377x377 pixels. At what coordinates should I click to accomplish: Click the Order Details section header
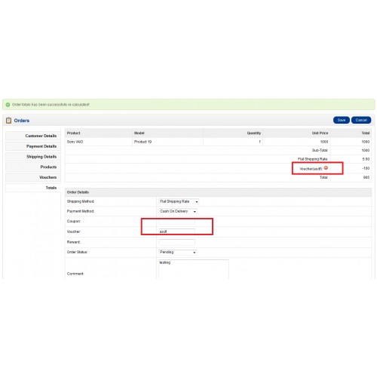[x=218, y=192]
